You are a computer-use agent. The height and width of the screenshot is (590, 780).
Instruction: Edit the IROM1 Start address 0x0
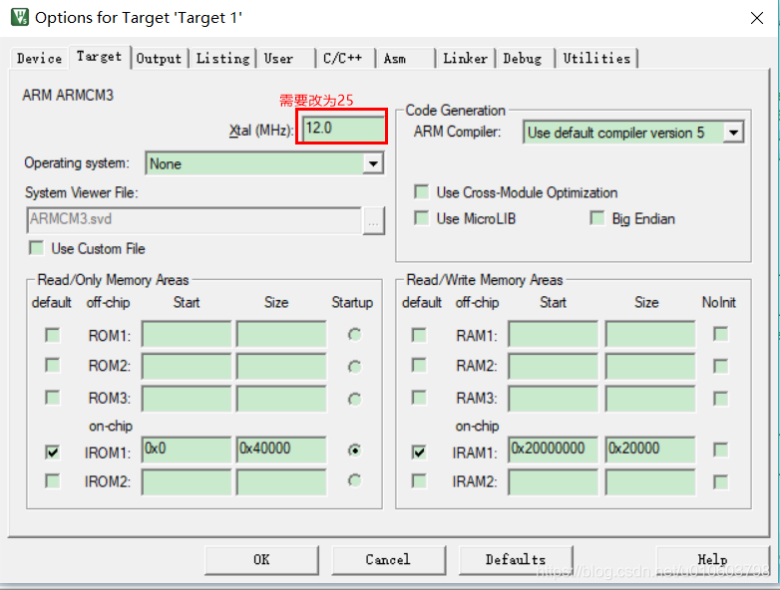187,449
